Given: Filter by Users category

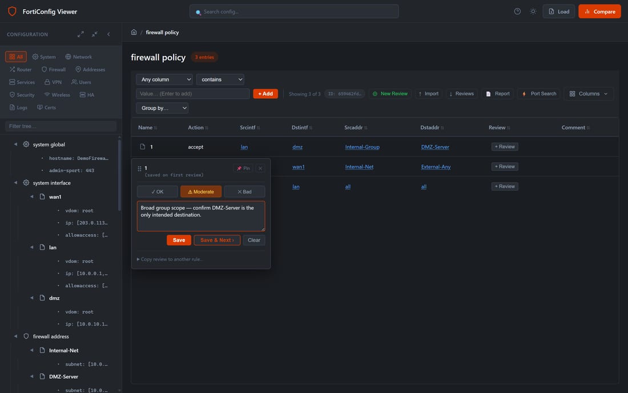Looking at the screenshot, I should click(x=81, y=82).
